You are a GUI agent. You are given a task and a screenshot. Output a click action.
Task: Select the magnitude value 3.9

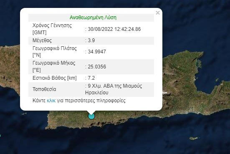point(91,40)
